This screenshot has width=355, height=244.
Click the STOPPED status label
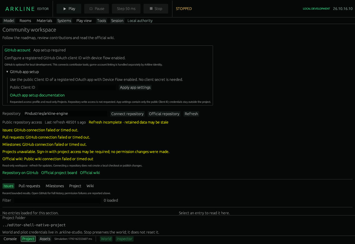pyautogui.click(x=184, y=9)
